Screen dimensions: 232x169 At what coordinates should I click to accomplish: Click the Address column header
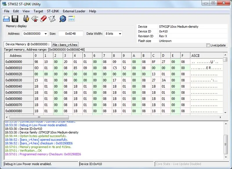click(19, 56)
